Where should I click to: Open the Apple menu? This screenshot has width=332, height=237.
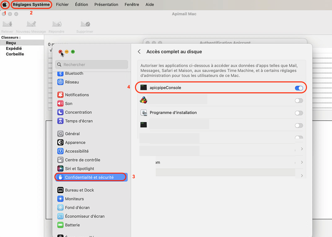[4, 4]
